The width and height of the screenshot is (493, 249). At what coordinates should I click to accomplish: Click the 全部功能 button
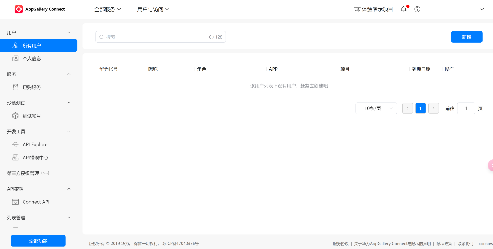click(38, 241)
